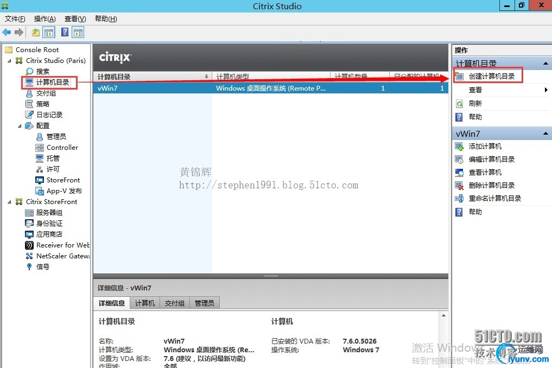Collapse the 配置 tree node
The width and height of the screenshot is (552, 368).
click(20, 126)
